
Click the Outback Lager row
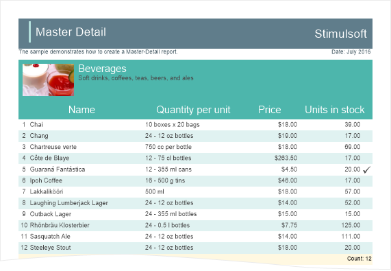(x=196, y=214)
